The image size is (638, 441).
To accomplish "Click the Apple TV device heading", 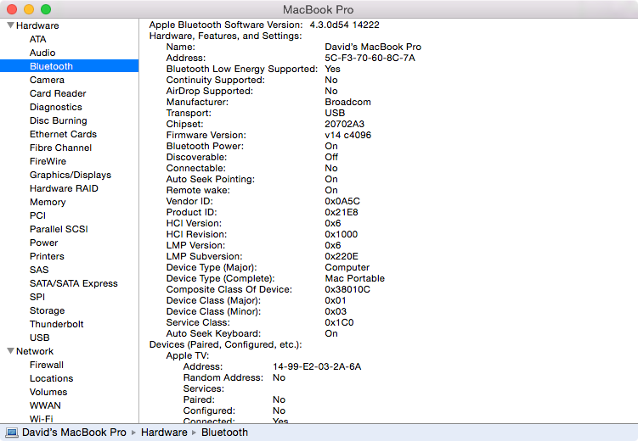I will click(187, 355).
